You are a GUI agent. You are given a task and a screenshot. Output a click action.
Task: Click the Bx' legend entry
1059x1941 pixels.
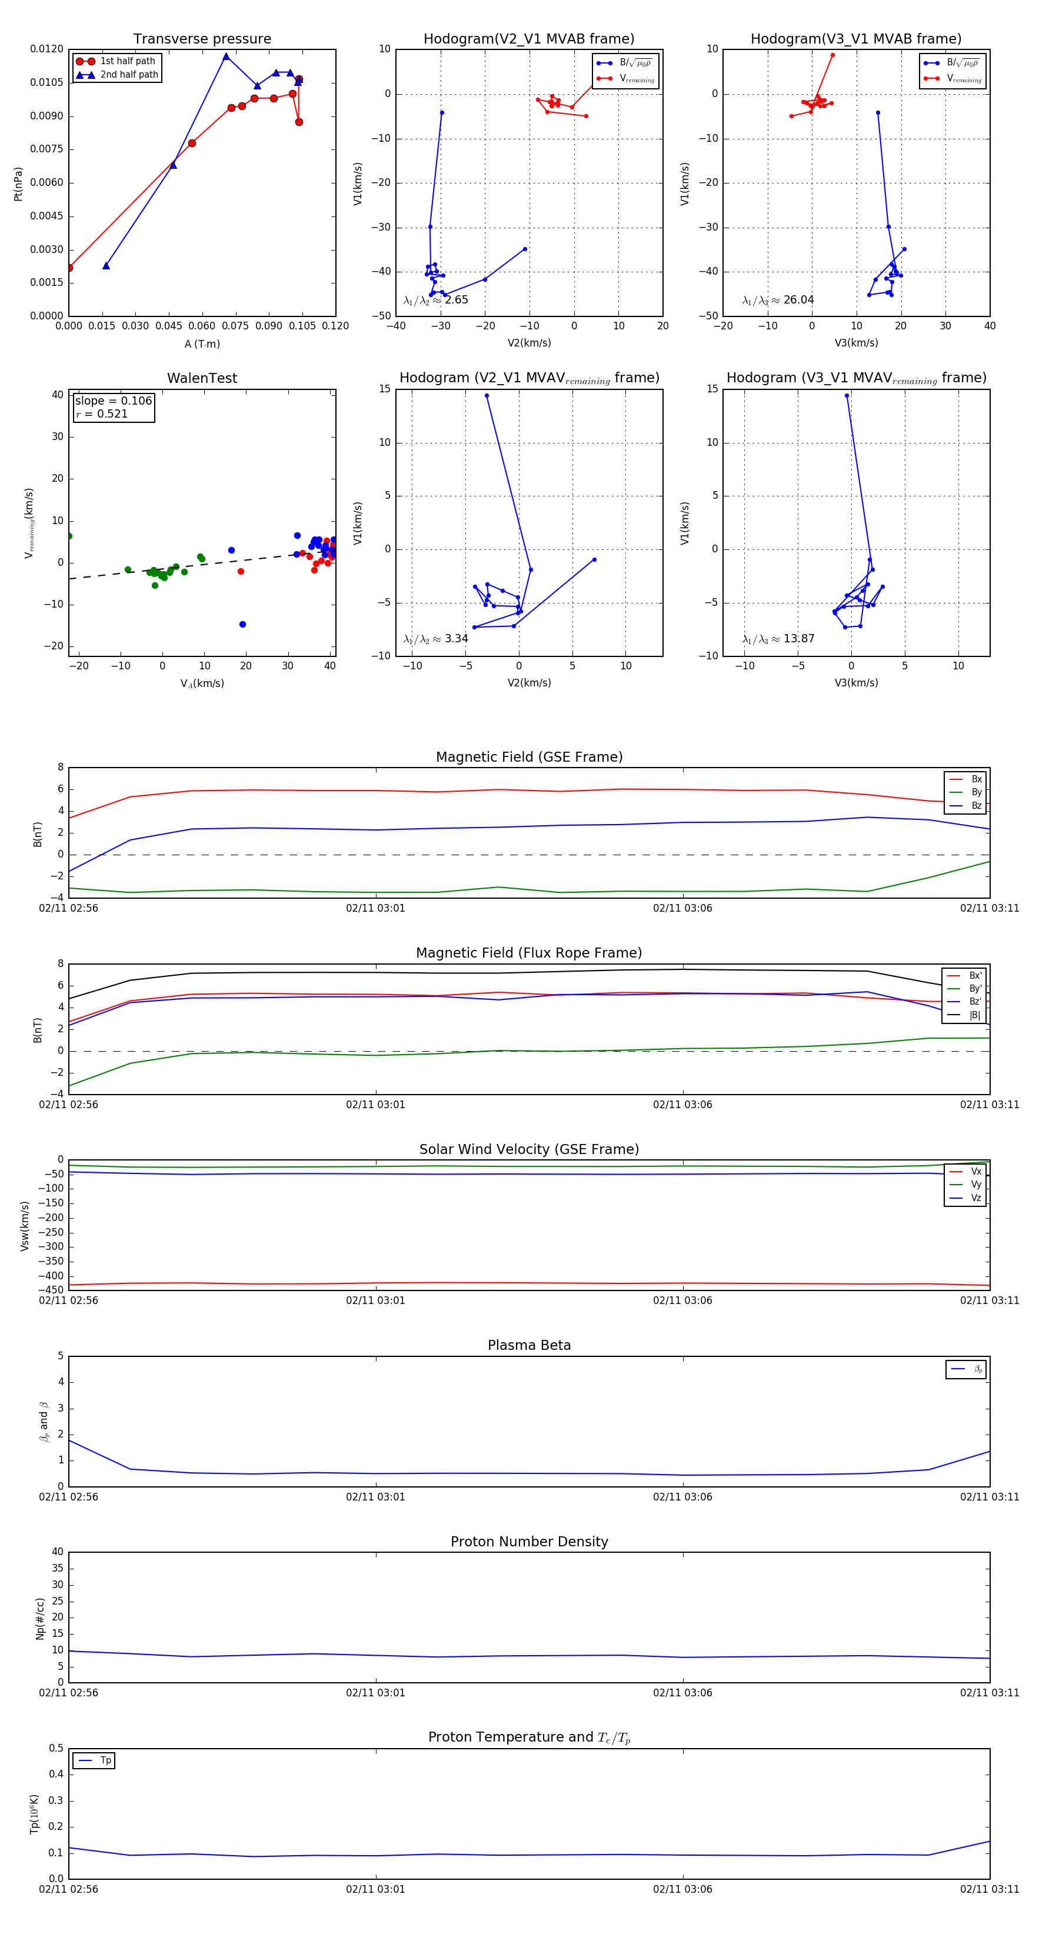tap(964, 976)
